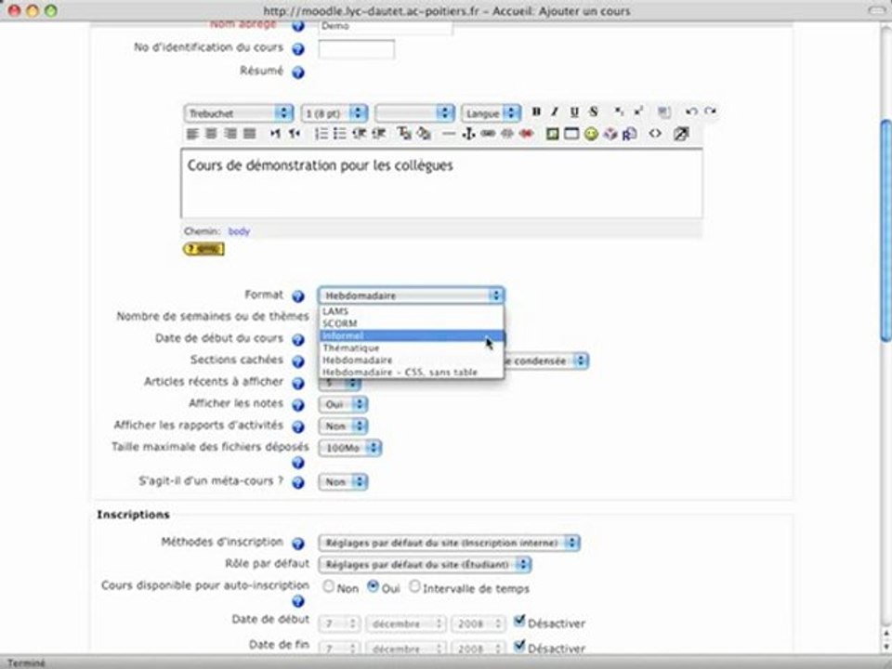Screen dimensions: 892x669
Task: Open the Trebuchet font family dropdown
Action: (239, 113)
